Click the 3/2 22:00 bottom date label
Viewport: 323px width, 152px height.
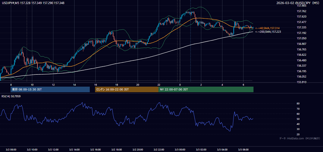click(159, 150)
